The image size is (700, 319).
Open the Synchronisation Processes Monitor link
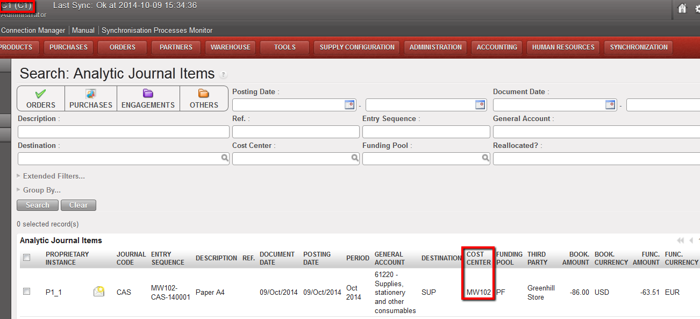(157, 31)
